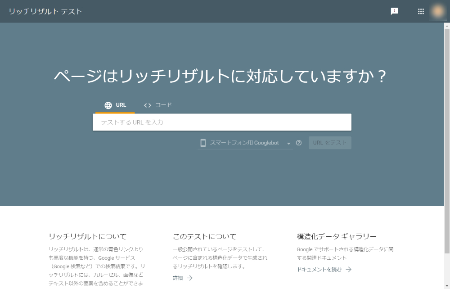Screen dimensions: 450x289
Task: Click the 構造化データ ギャラリー heading
Action: [x=336, y=236]
